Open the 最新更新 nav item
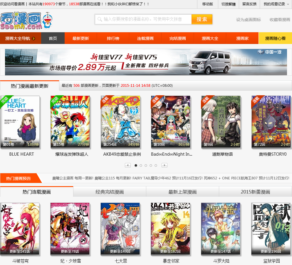 coord(80,38)
